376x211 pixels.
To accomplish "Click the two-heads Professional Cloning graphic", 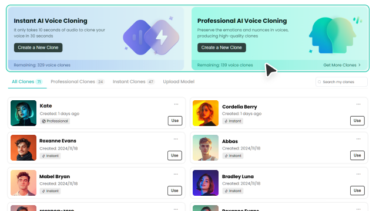I will [x=334, y=35].
